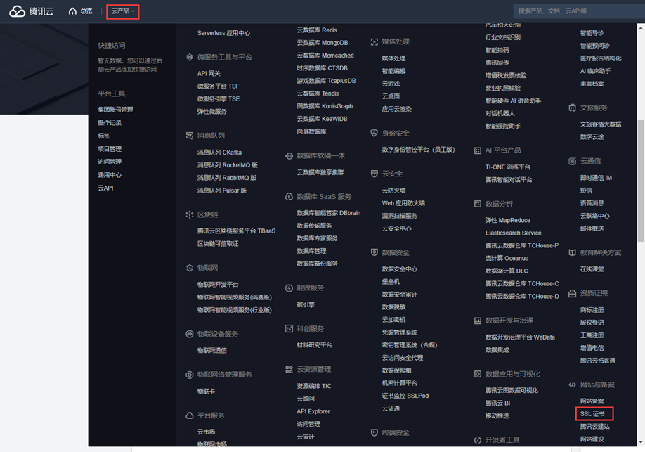
Task: Click the 数据库 SaaS 服务 icon
Action: pyautogui.click(x=289, y=196)
